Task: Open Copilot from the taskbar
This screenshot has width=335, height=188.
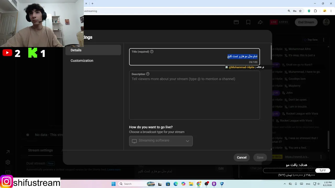Action: (x=183, y=184)
